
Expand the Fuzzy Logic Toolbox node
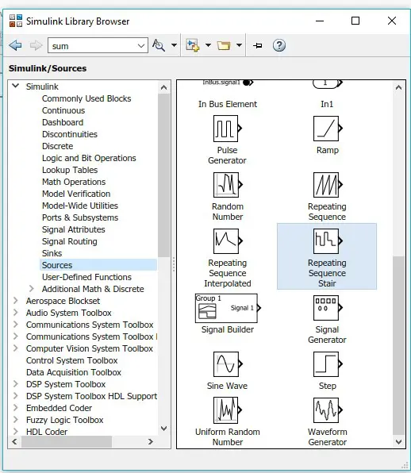[x=15, y=420]
